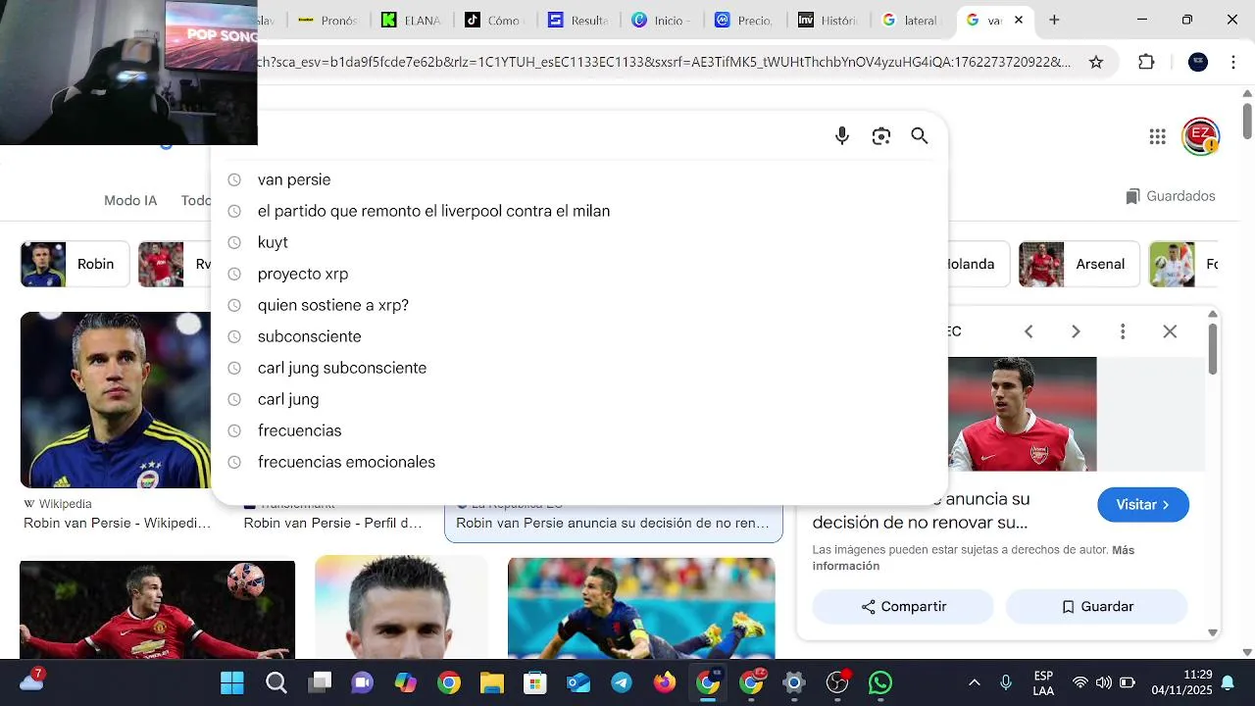
Task: Switch to 'Histori' Investing browser tab
Action: (x=829, y=20)
